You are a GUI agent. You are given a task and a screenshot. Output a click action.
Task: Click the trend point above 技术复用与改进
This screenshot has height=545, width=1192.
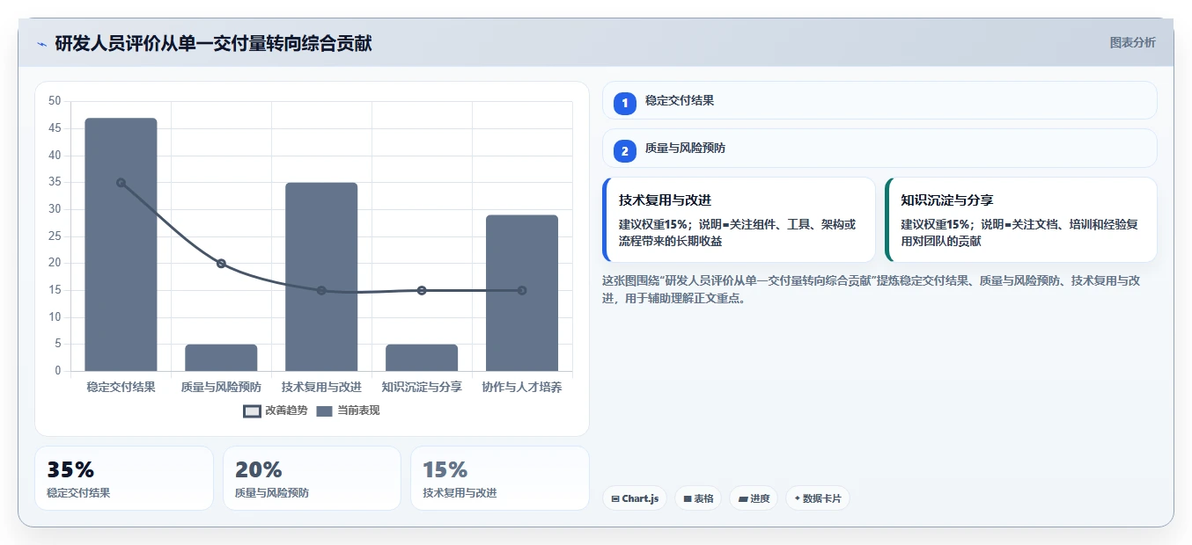click(321, 291)
